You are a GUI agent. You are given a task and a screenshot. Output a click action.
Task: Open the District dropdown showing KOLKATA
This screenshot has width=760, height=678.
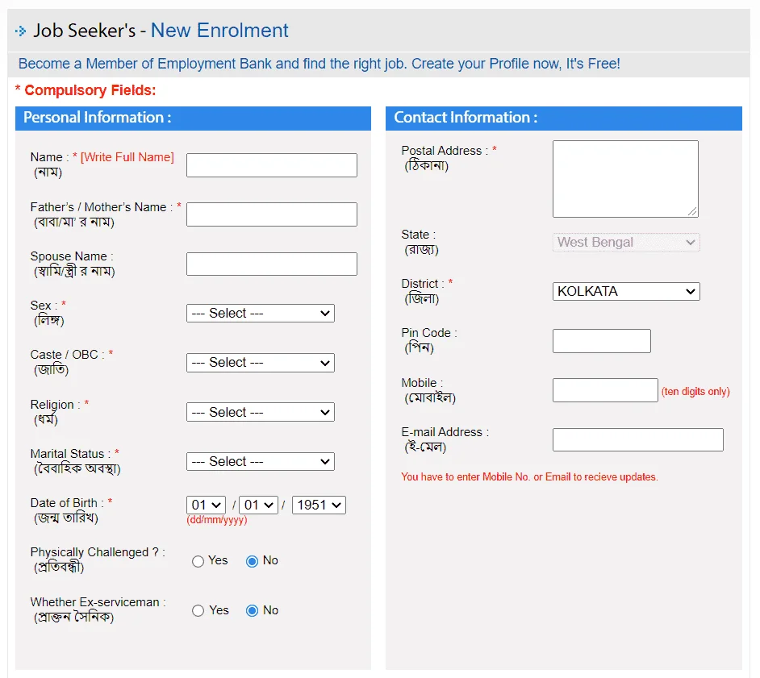click(626, 291)
